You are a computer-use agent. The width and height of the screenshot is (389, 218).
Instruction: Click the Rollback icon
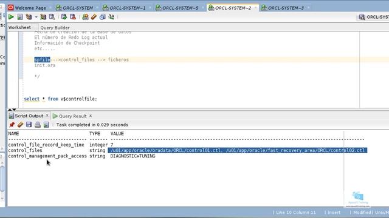coord(73,17)
